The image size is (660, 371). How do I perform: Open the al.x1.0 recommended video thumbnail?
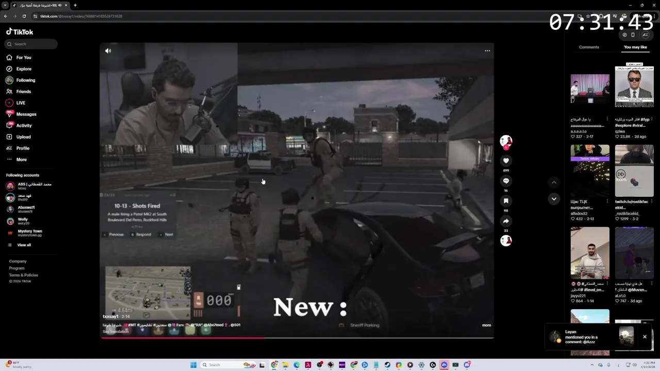click(x=634, y=253)
